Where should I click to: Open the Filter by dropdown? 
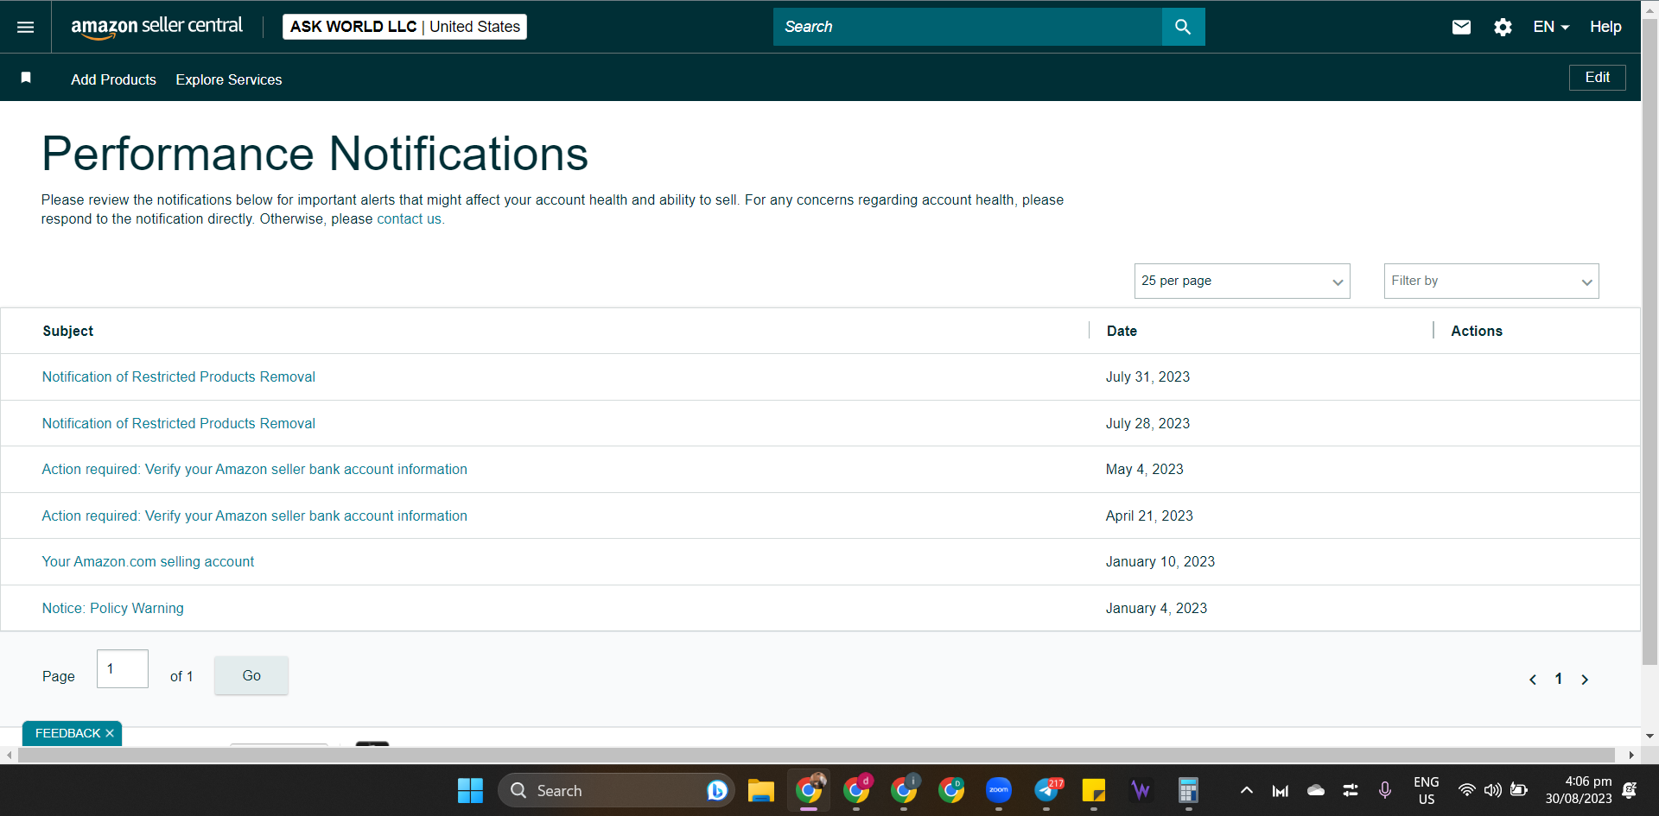pos(1491,281)
